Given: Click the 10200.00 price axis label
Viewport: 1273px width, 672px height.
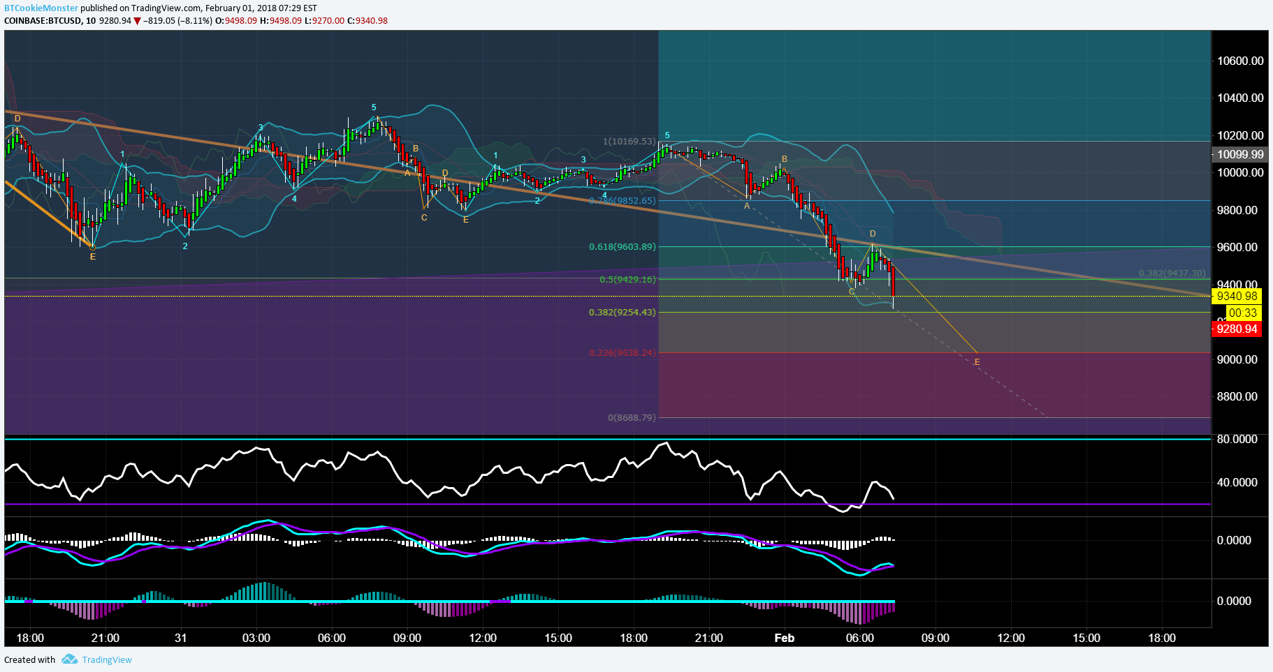Looking at the screenshot, I should pyautogui.click(x=1240, y=135).
